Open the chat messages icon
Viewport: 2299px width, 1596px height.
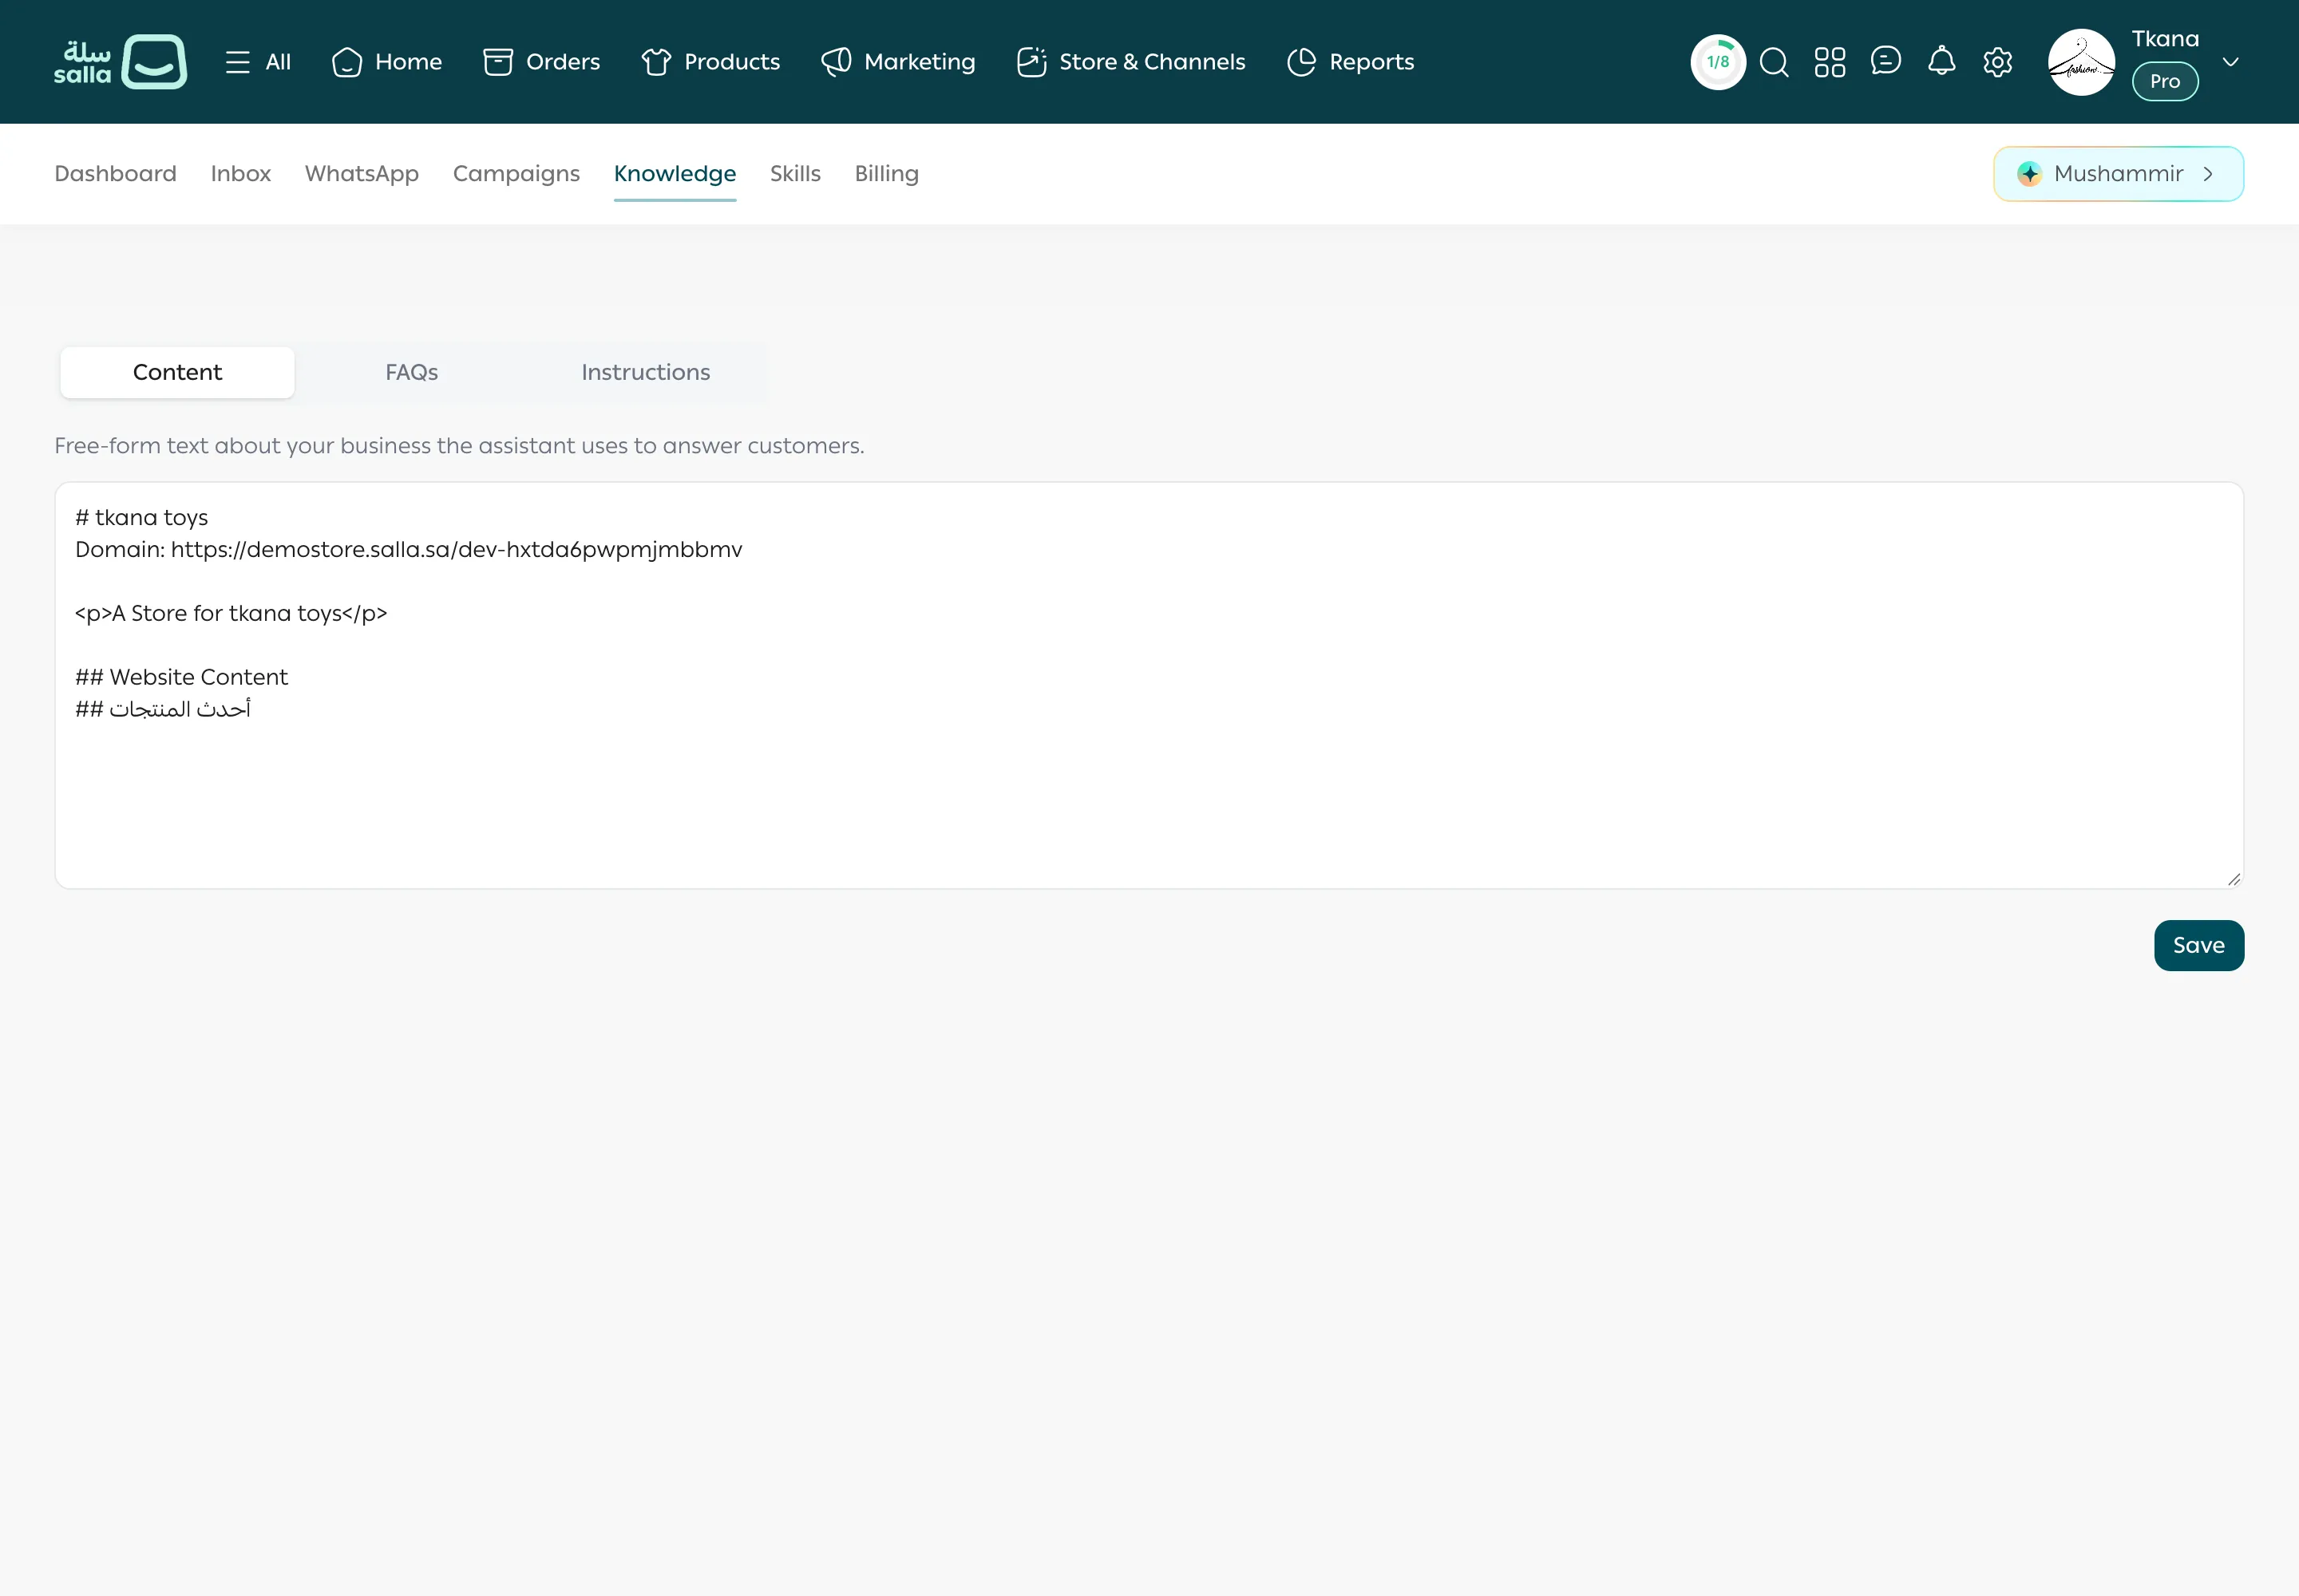pyautogui.click(x=1885, y=61)
